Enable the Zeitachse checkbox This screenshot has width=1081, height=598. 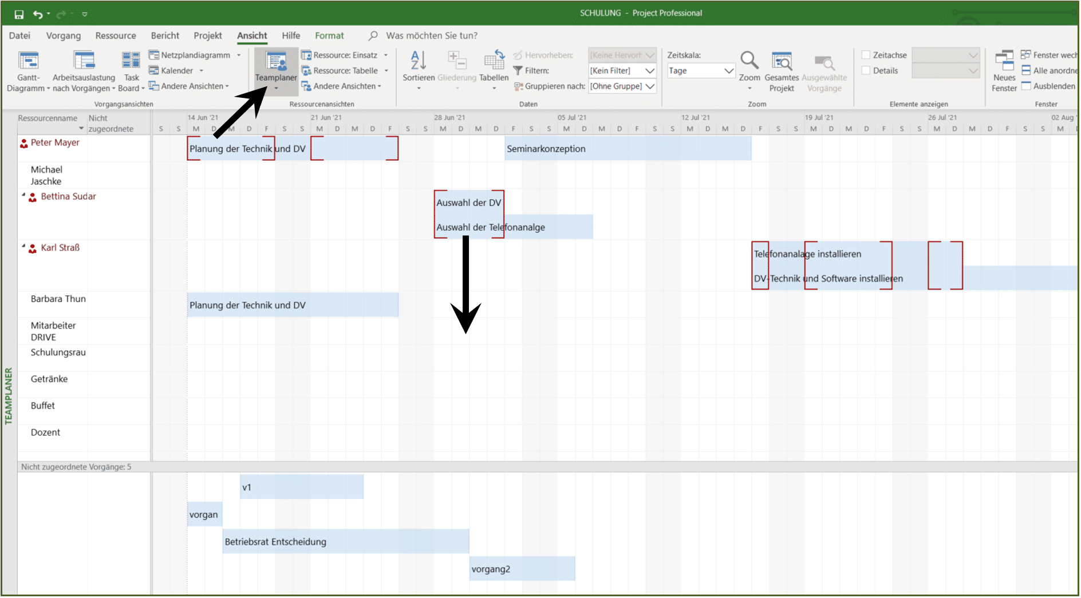pos(866,55)
